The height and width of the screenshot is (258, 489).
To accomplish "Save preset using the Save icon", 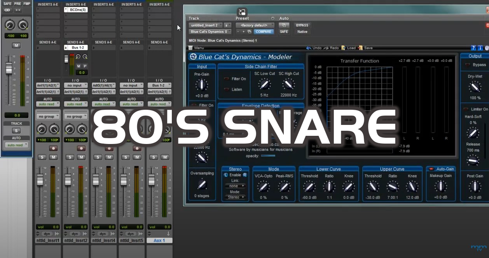I will coord(360,48).
